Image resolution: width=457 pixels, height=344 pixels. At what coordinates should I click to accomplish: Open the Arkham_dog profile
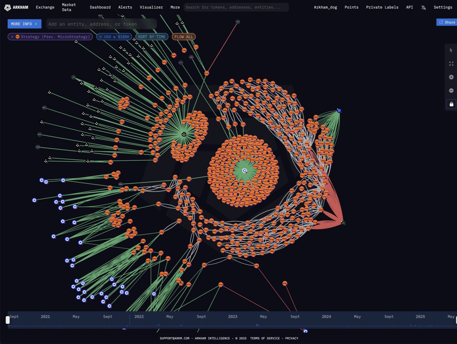point(325,7)
